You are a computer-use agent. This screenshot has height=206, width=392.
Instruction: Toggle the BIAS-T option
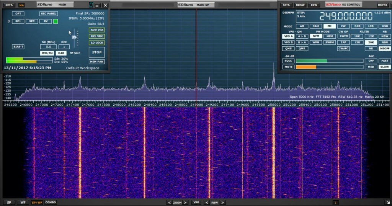(x=18, y=47)
